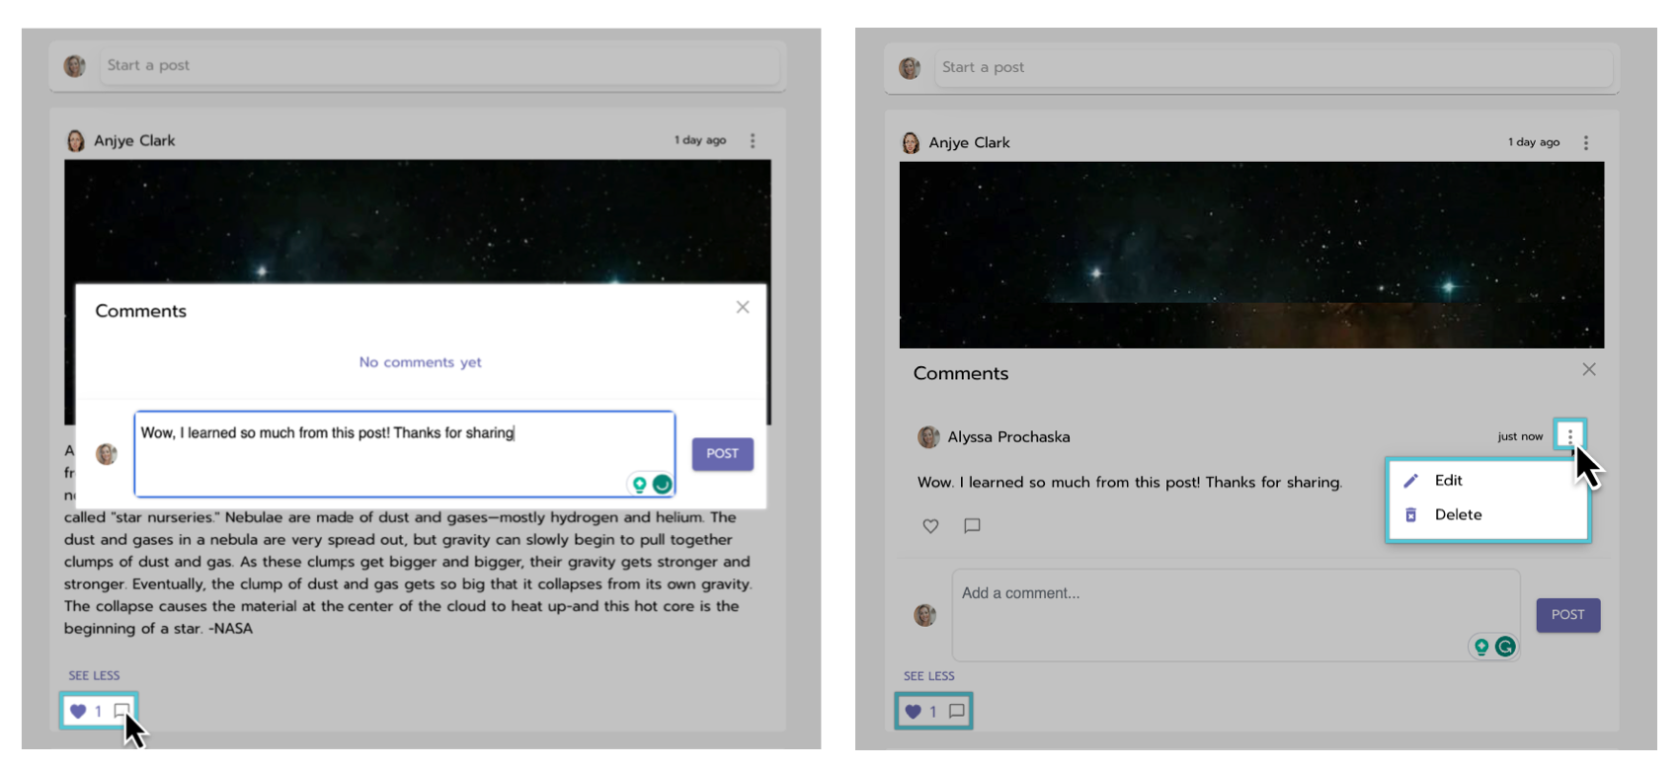Click the 'Anjye Clark' name in the left panel
The height and width of the screenshot is (770, 1679).
pos(134,140)
